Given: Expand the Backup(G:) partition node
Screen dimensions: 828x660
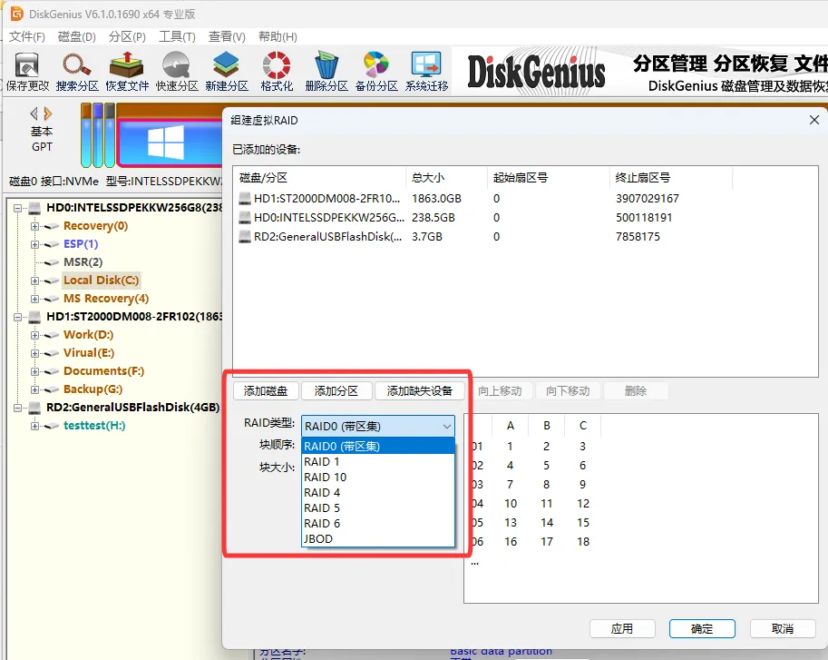Looking at the screenshot, I should point(34,389).
